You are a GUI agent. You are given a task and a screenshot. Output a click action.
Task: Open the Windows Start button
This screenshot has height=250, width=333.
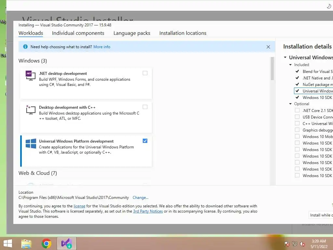(x=8, y=243)
